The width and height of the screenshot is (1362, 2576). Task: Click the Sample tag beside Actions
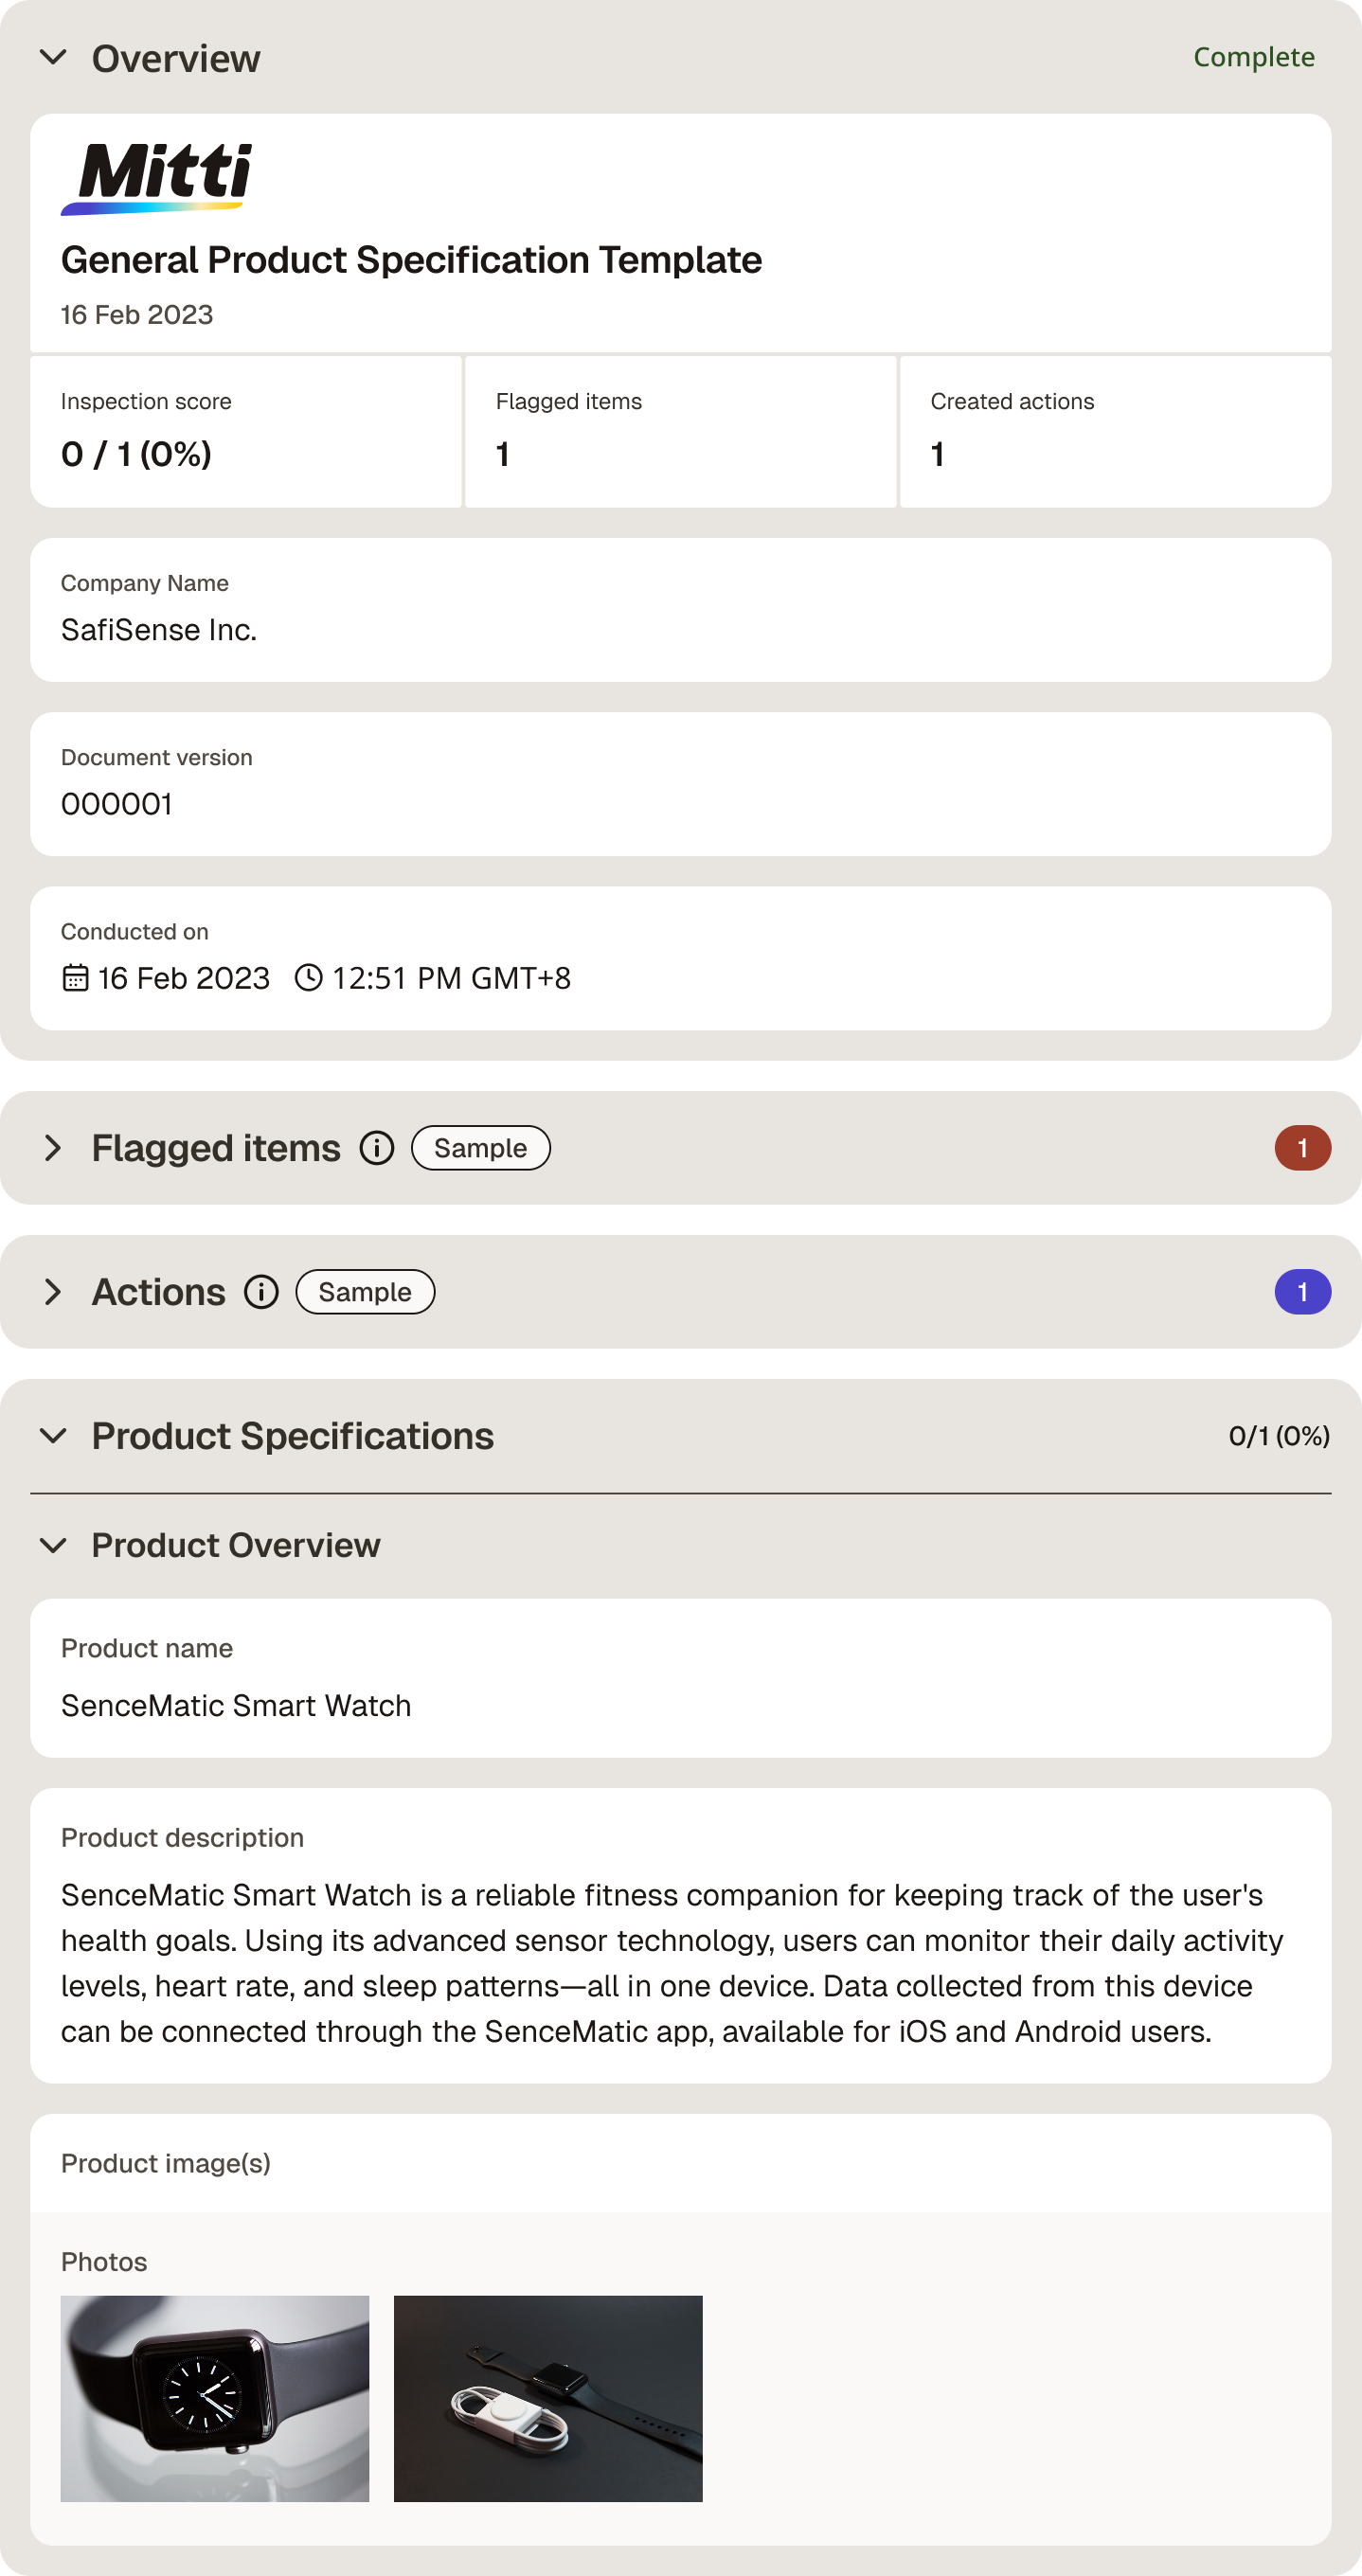365,1292
